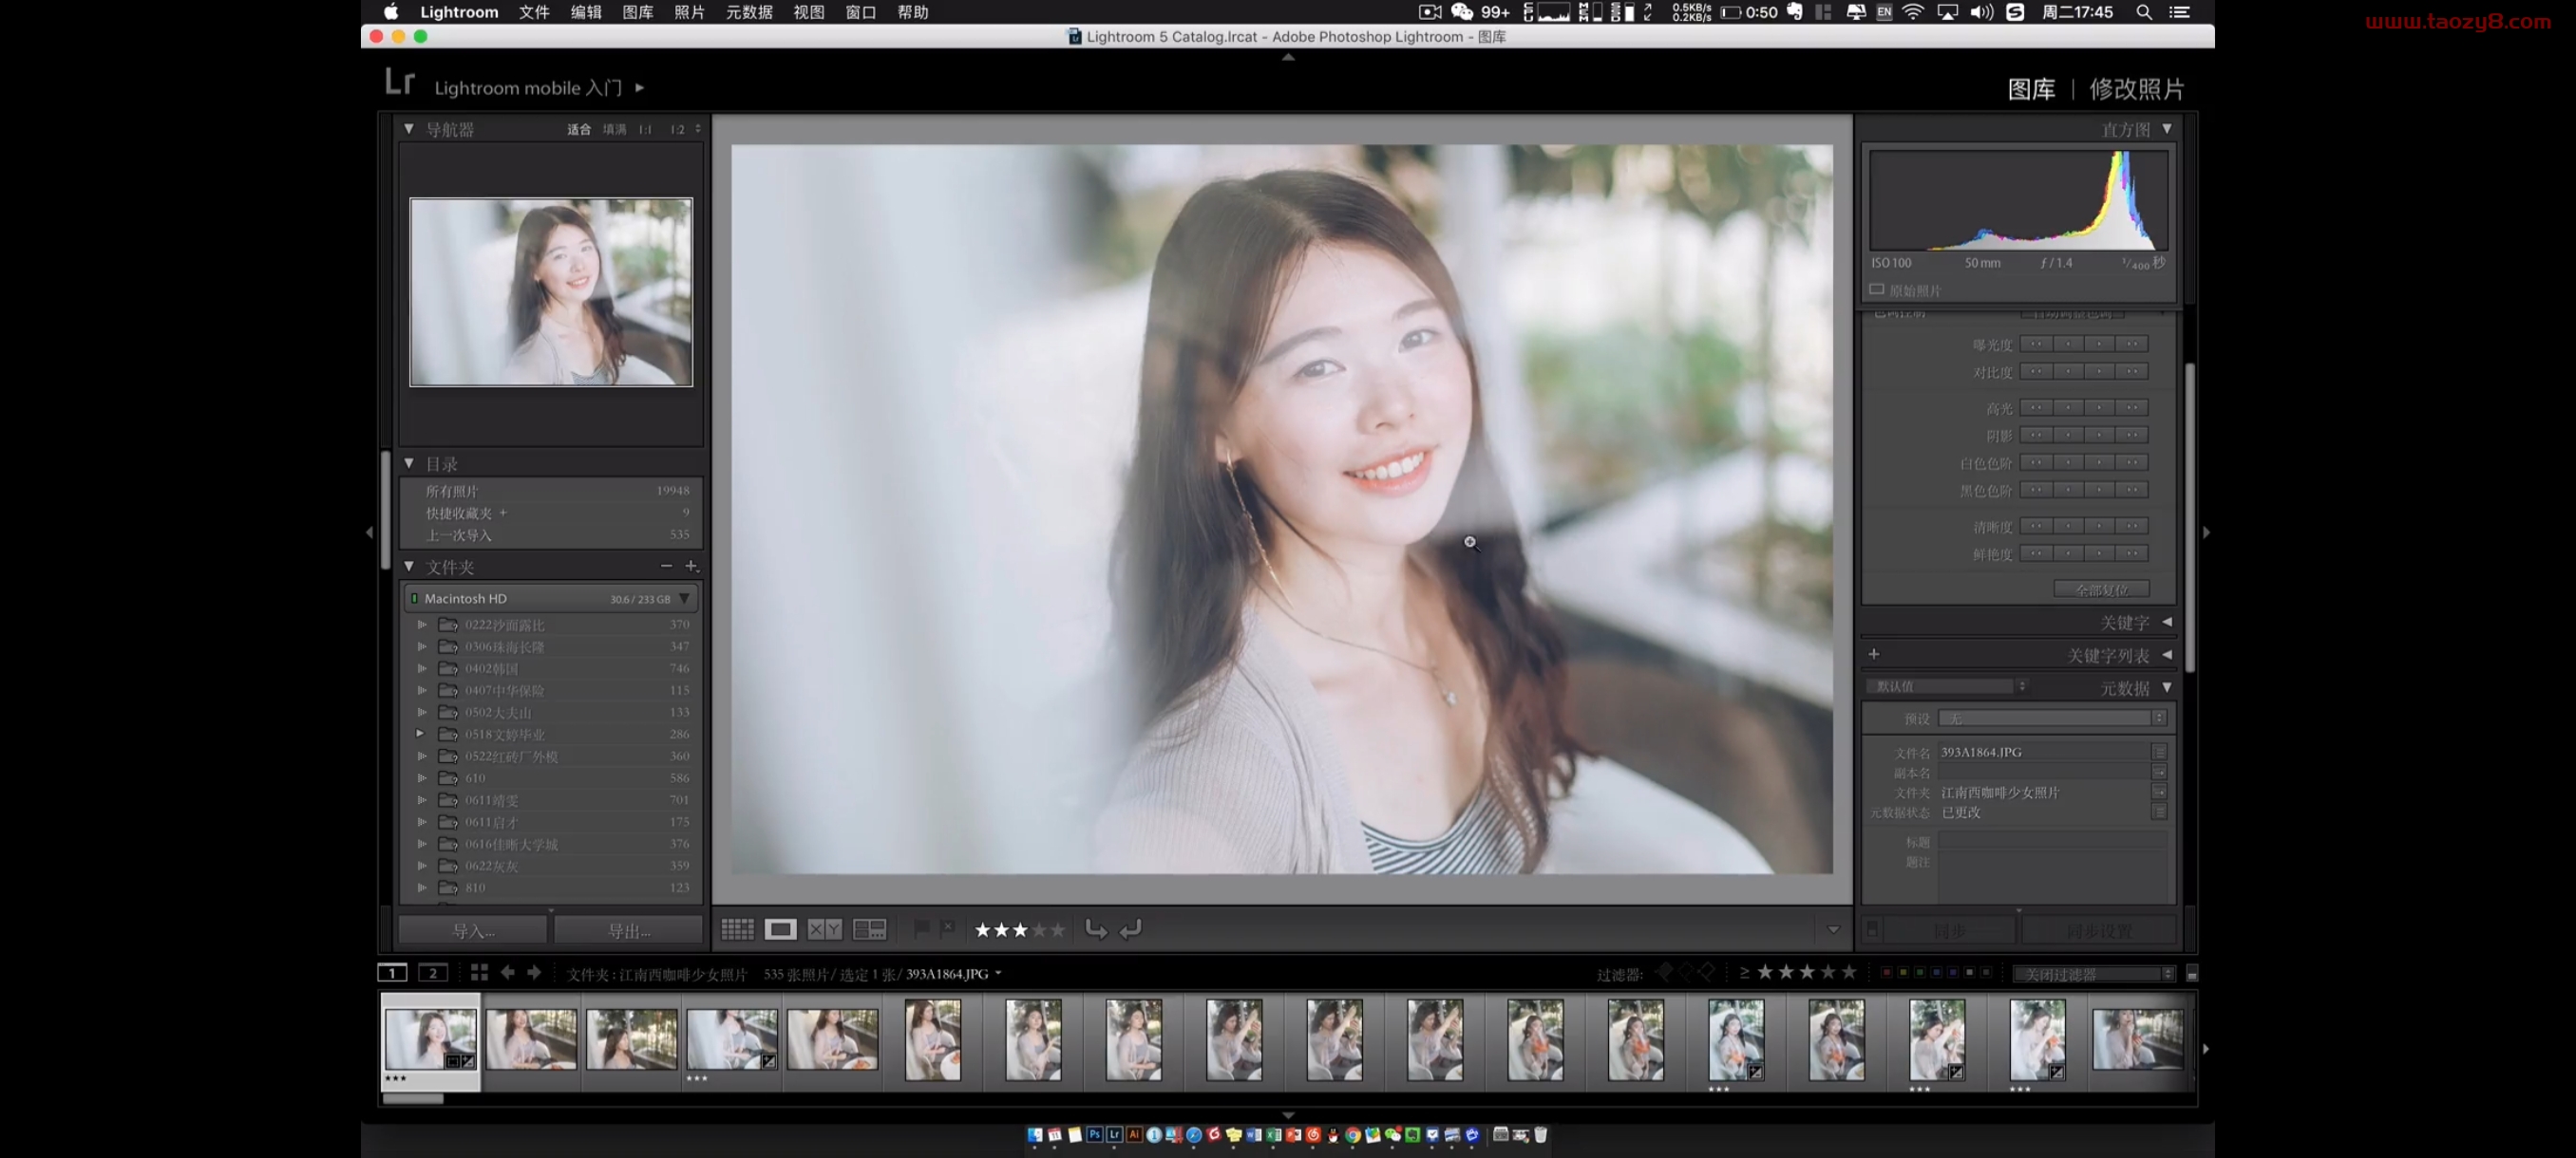Open the 关闭过滤器 filter preset dropdown
Viewport: 2576px width, 1158px height.
[2093, 974]
